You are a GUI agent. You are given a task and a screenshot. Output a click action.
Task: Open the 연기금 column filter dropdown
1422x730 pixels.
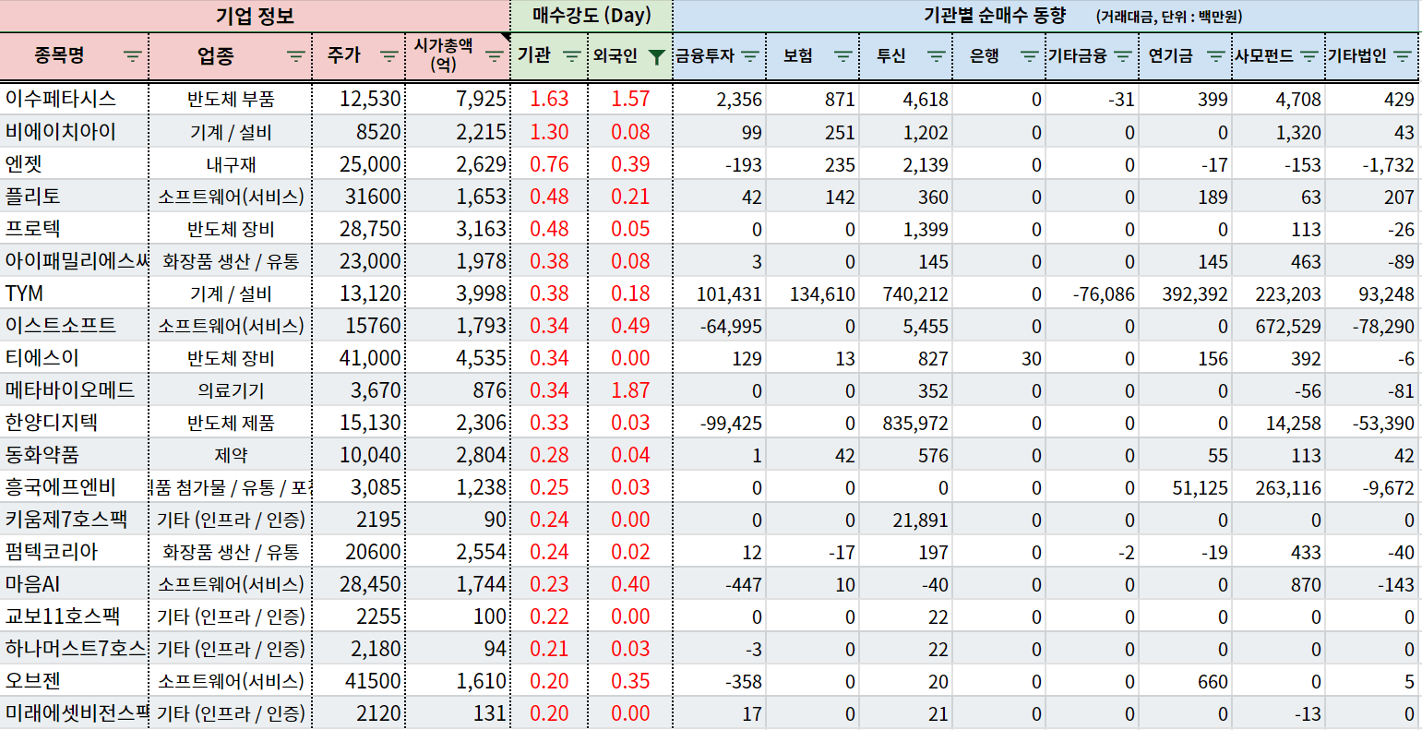pyautogui.click(x=1216, y=56)
